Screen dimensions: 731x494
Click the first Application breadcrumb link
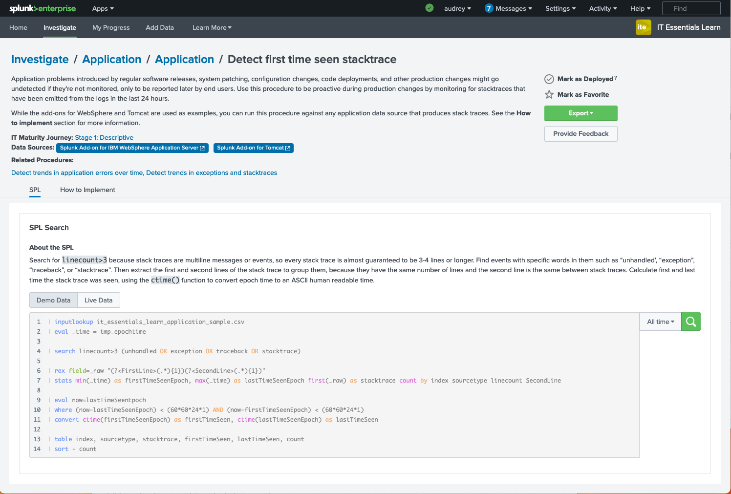(112, 59)
